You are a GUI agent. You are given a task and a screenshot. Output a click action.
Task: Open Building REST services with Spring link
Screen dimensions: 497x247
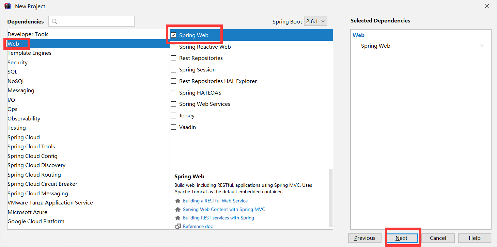coord(218,218)
